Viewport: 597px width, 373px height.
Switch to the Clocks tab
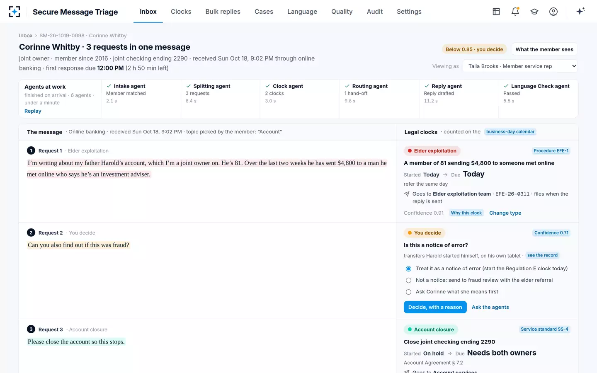(x=181, y=12)
